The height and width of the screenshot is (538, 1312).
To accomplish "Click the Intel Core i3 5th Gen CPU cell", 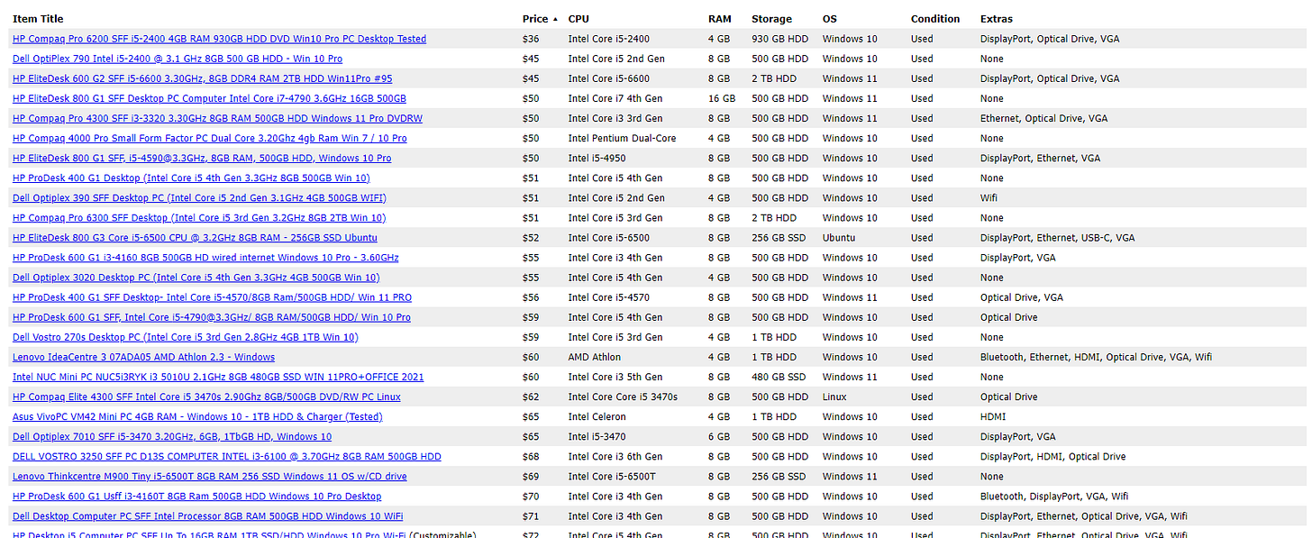I will pyautogui.click(x=615, y=377).
